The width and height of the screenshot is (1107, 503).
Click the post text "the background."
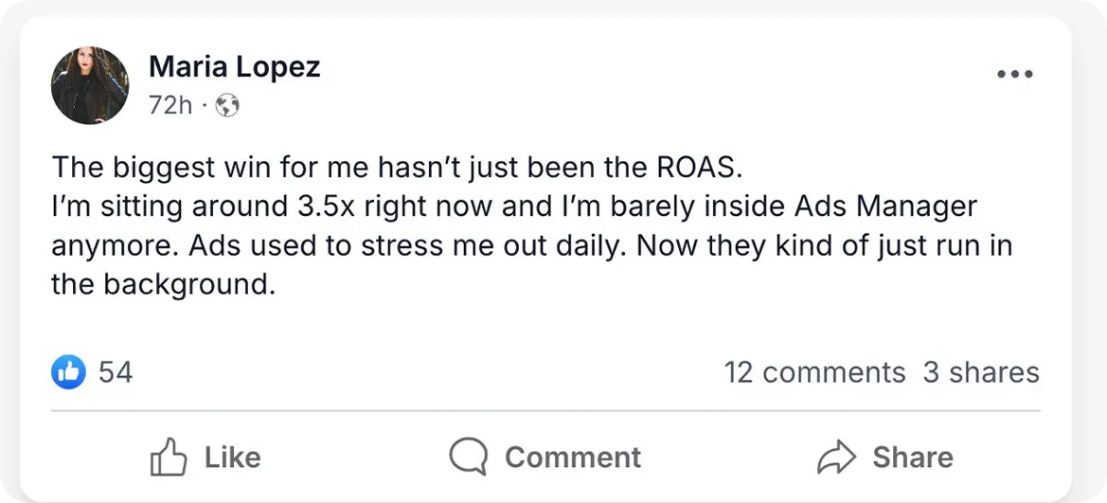point(163,285)
